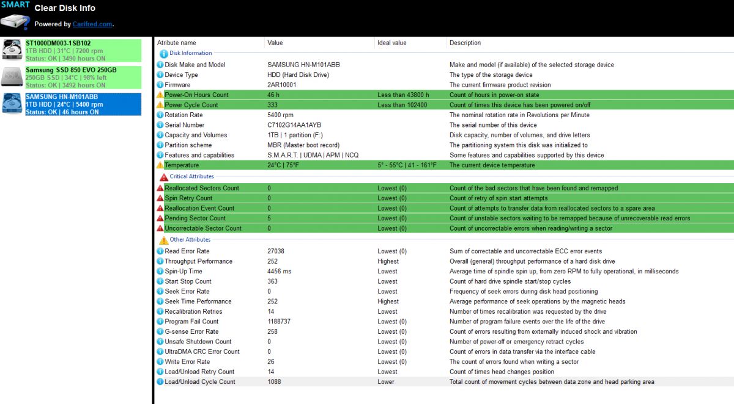The height and width of the screenshot is (404, 734).
Task: Click info icon beside Disk Make and Model
Action: (160, 65)
